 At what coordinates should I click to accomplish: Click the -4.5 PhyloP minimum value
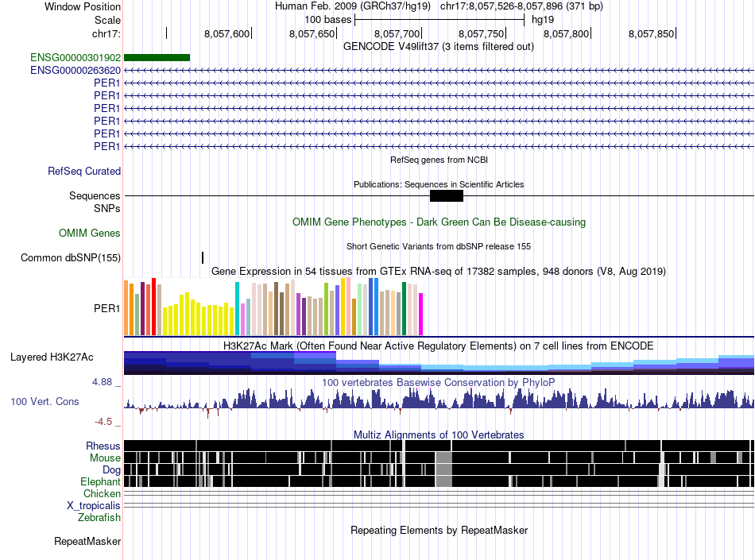point(103,422)
